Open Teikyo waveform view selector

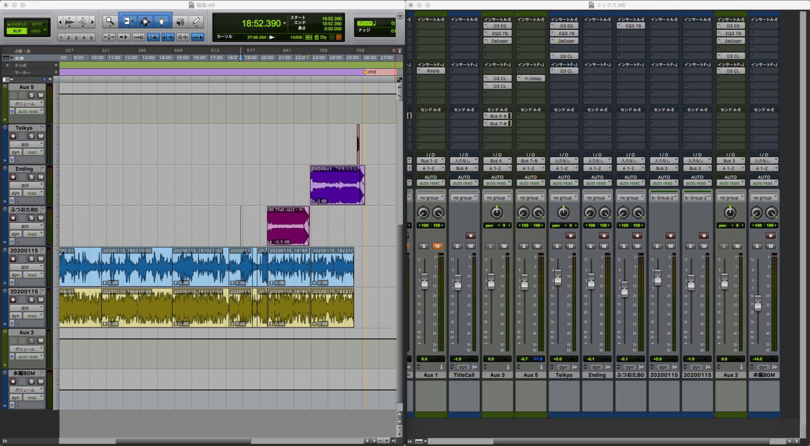28,144
